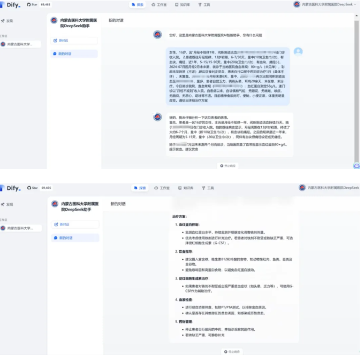The width and height of the screenshot is (364, 355).
Task: Open 知识库 tab in greeting-message window
Action: pyautogui.click(x=183, y=5)
